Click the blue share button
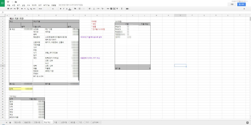Screen dimensions: 251x125 pyautogui.click(x=241, y=4)
